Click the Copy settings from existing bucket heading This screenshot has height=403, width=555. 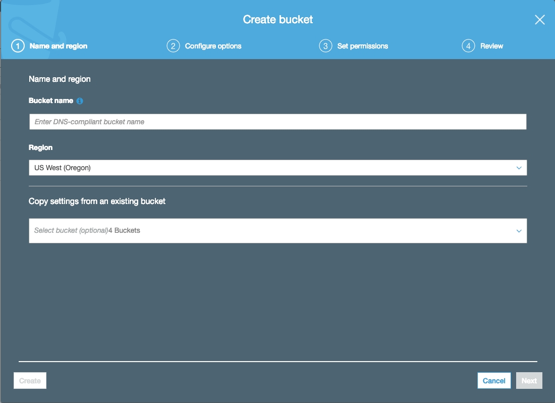(x=97, y=201)
